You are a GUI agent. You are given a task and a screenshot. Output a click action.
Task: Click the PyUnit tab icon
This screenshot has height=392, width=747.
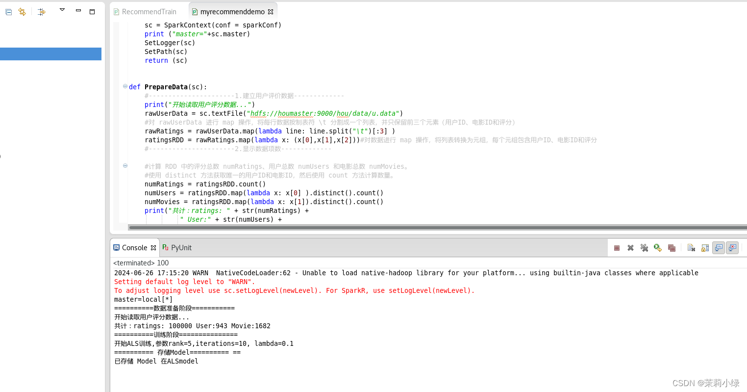coord(165,248)
